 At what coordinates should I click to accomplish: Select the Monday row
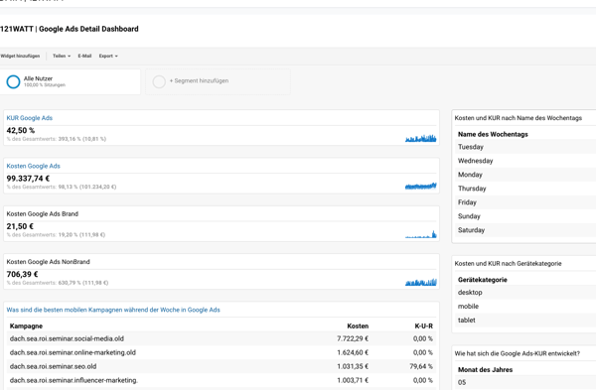[x=525, y=175]
